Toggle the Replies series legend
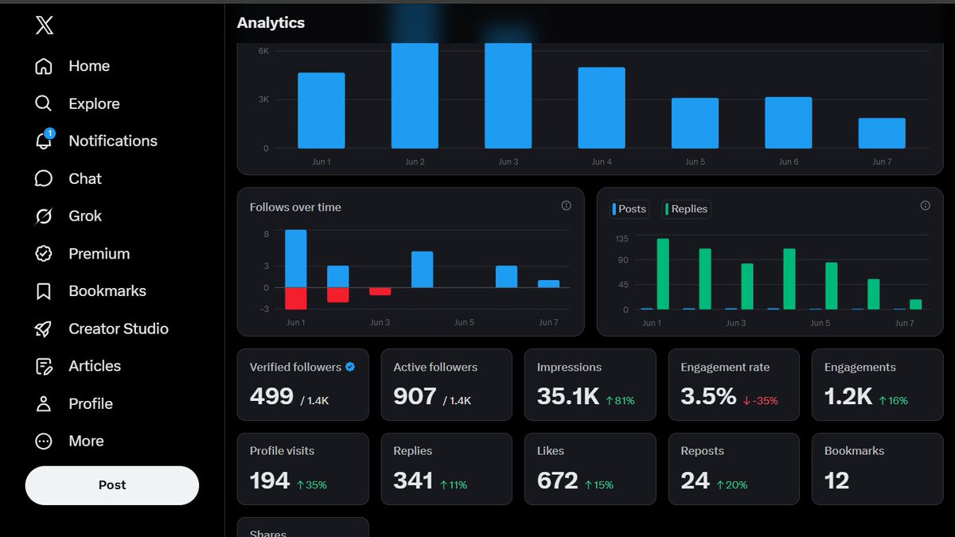This screenshot has height=537, width=955. (686, 208)
